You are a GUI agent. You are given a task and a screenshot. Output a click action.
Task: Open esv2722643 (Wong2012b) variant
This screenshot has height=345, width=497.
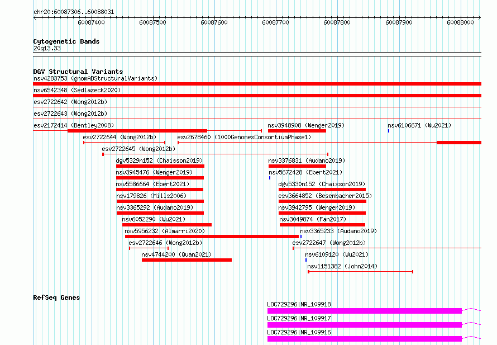point(70,114)
